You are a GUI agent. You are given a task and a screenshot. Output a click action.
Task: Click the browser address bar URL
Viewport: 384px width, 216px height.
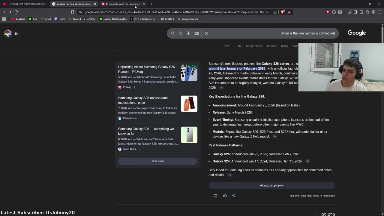[177, 12]
